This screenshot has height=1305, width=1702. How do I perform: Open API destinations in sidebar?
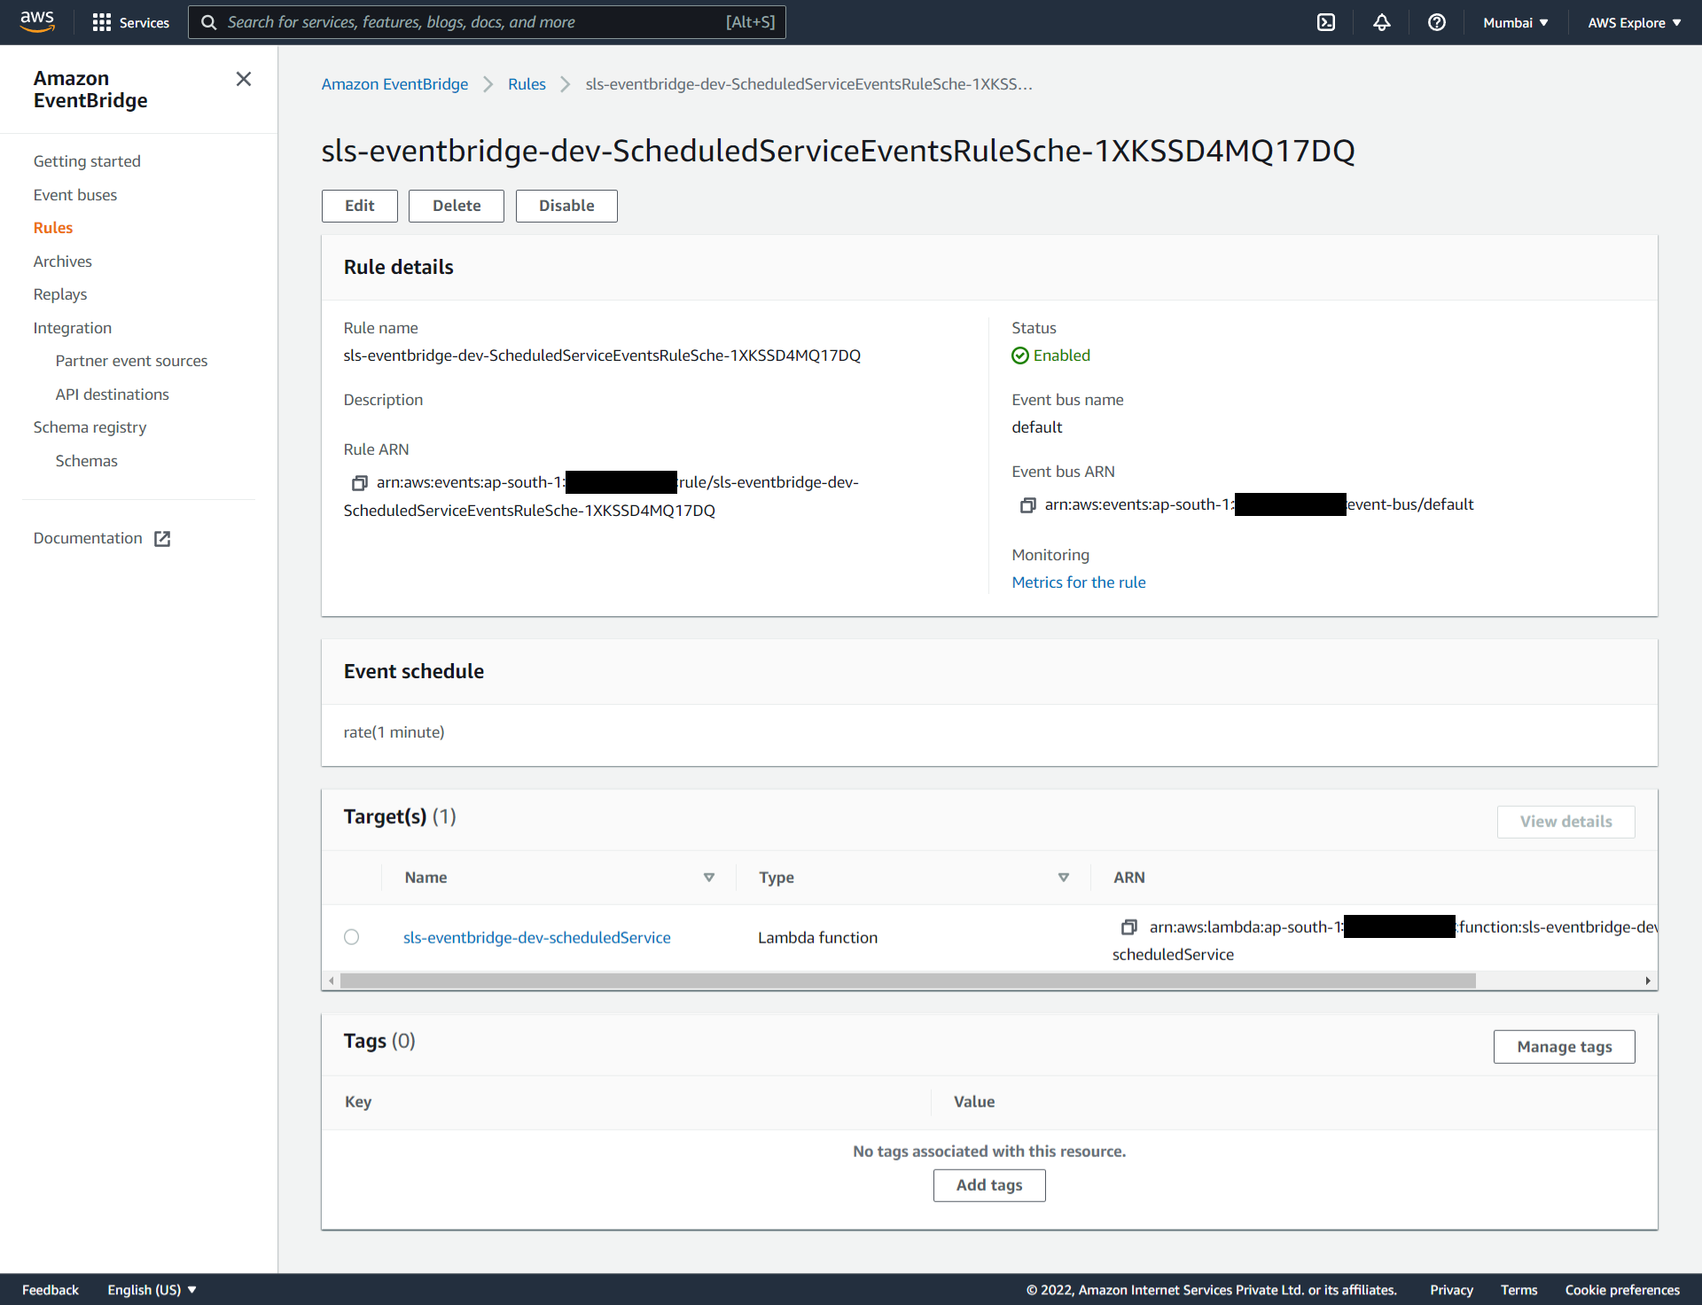click(x=112, y=395)
